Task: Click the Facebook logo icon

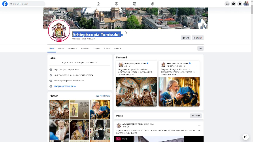Action: click(x=5, y=4)
